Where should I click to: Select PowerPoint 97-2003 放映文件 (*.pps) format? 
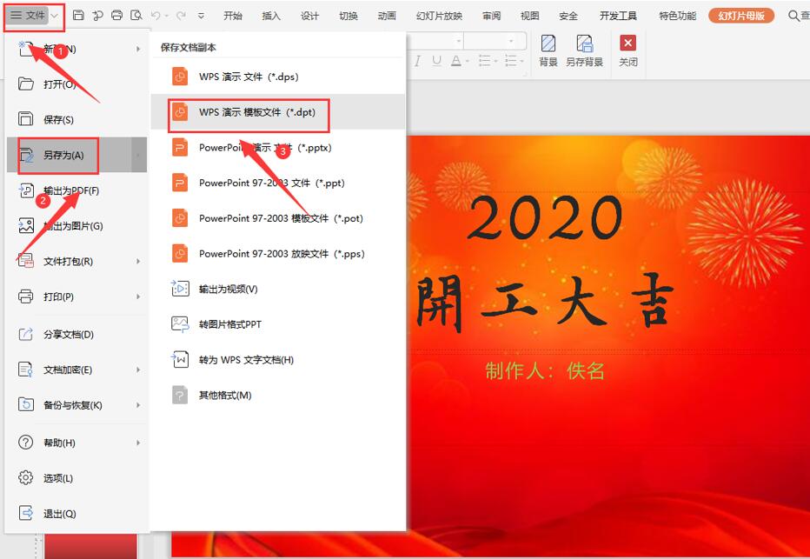click(278, 254)
